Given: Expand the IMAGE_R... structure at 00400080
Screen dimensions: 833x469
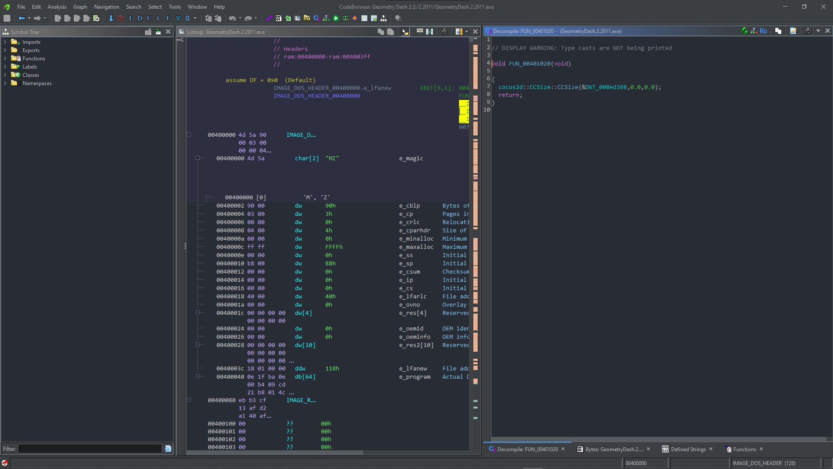Looking at the screenshot, I should click(x=189, y=400).
